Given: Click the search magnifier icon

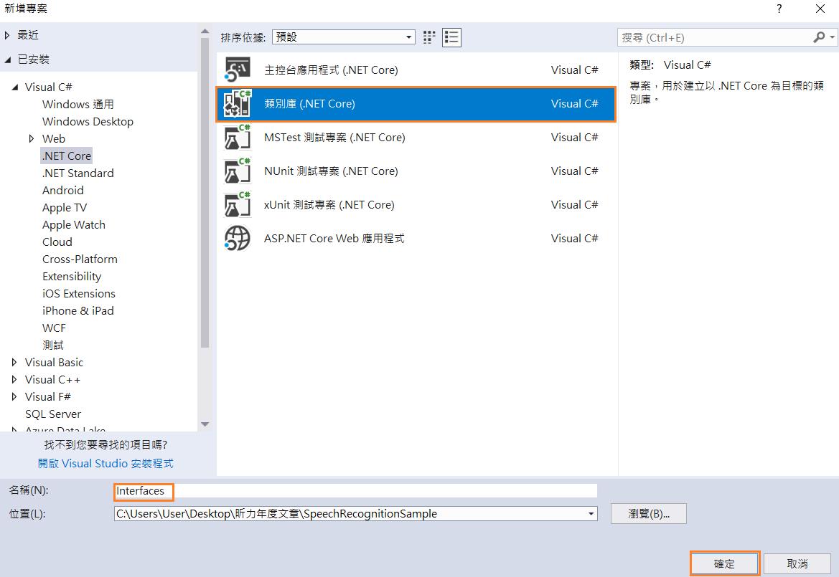Looking at the screenshot, I should coord(819,37).
